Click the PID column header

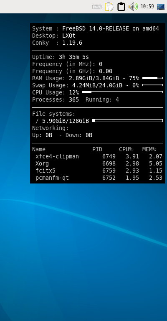(x=97, y=149)
